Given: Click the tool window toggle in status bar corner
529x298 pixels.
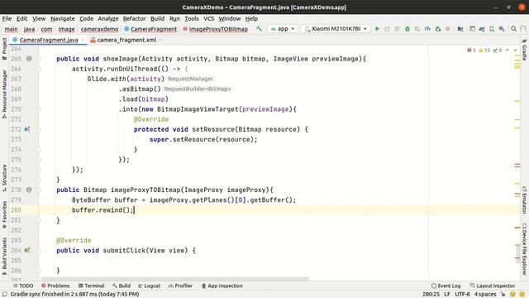Looking at the screenshot, I should (x=5, y=294).
